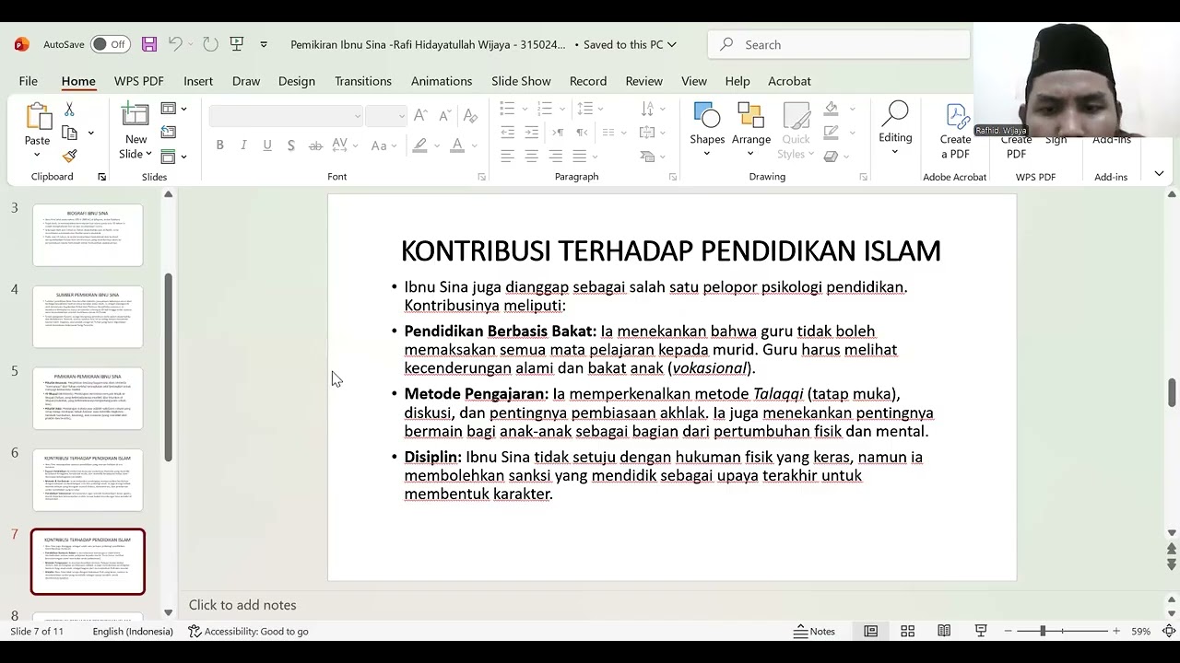Switch to Reading View
The width and height of the screenshot is (1180, 663).
pyautogui.click(x=944, y=631)
